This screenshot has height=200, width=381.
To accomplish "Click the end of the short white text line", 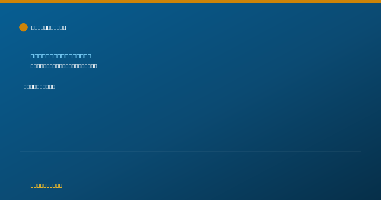I will click(54, 87).
